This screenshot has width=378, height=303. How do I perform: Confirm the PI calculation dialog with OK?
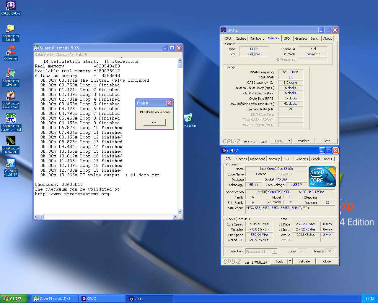tap(154, 122)
